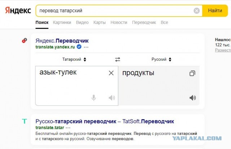Click the translated word 'продукты'

tap(138, 73)
